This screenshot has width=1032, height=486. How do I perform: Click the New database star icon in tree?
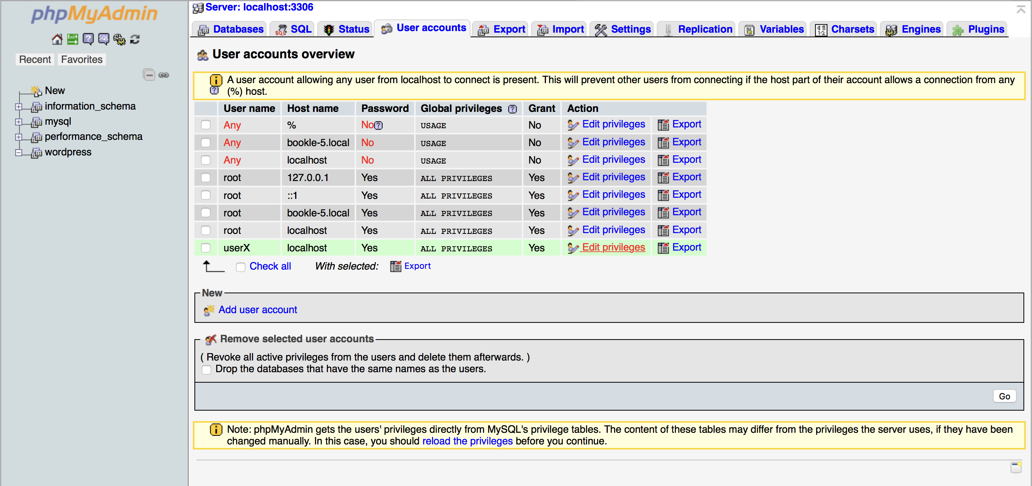[x=37, y=91]
